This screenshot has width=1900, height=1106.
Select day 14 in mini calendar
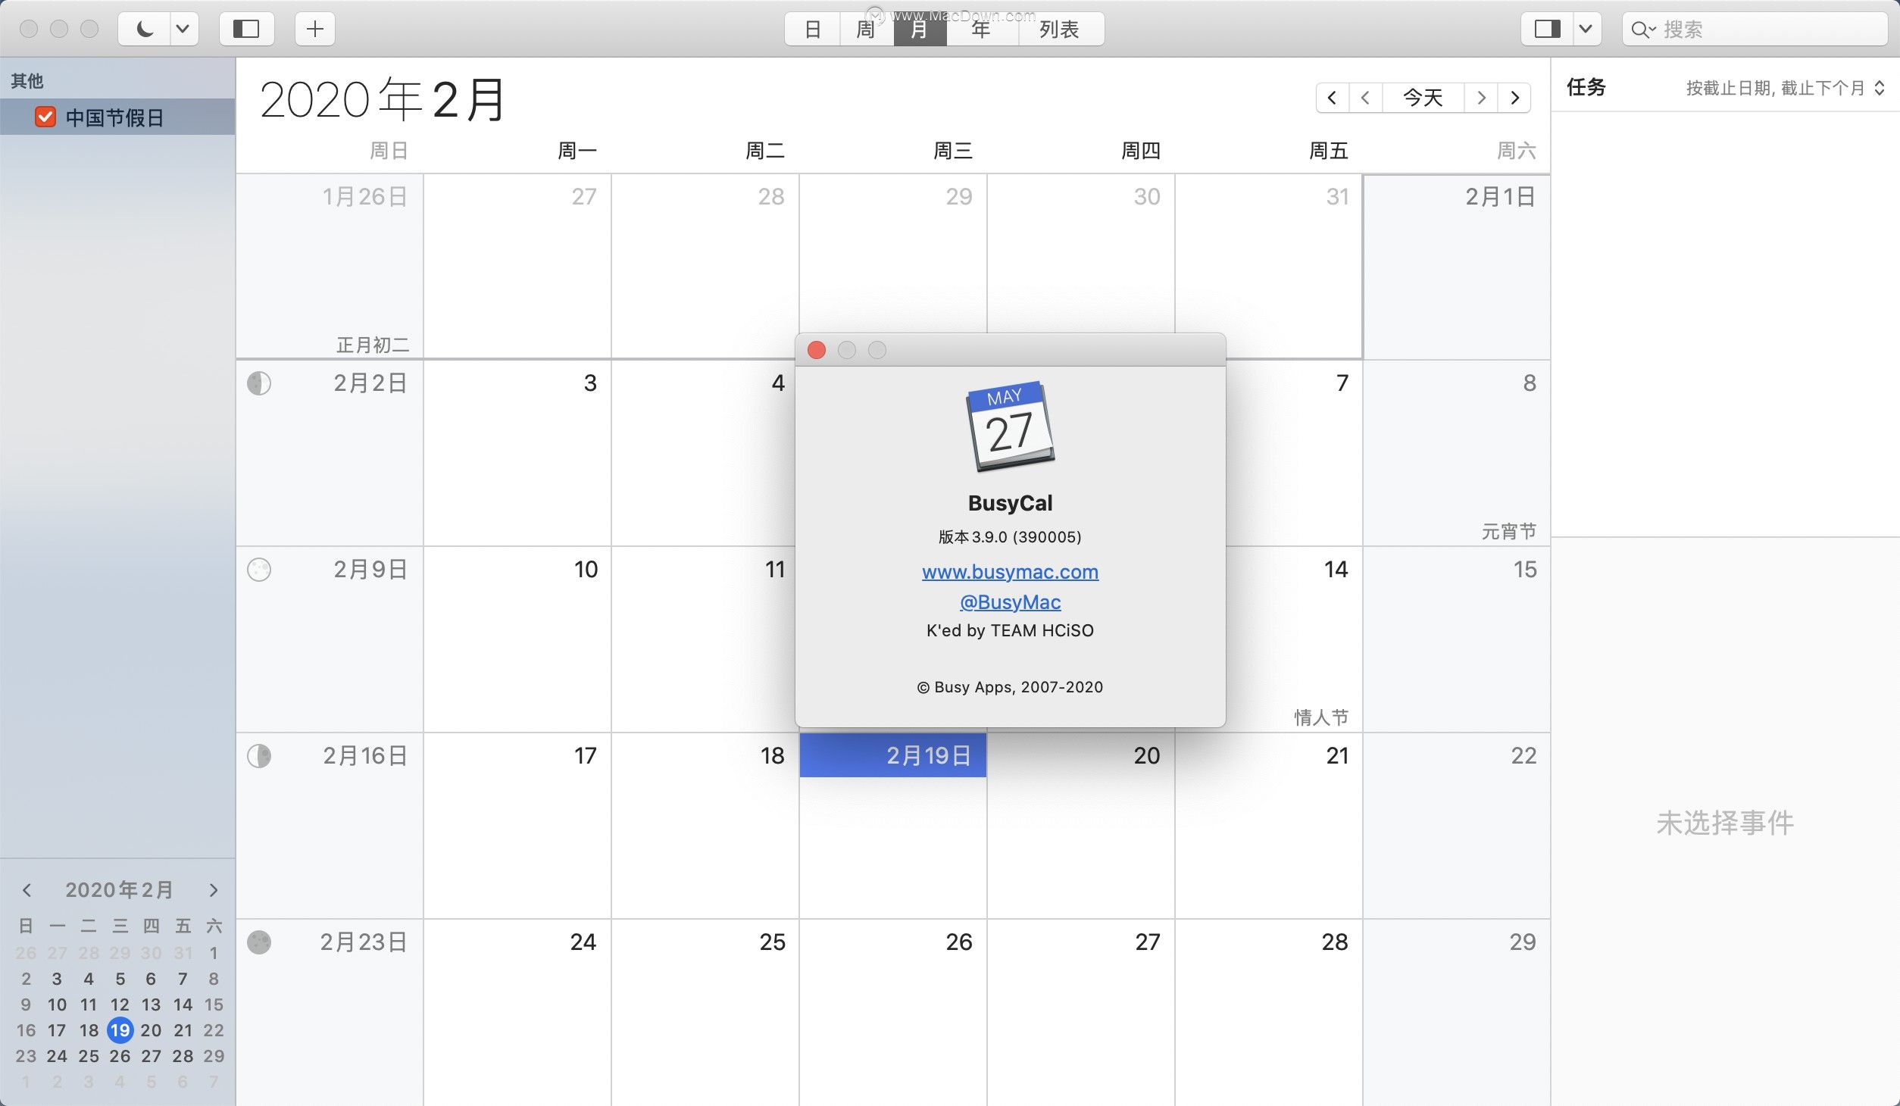coord(183,1004)
